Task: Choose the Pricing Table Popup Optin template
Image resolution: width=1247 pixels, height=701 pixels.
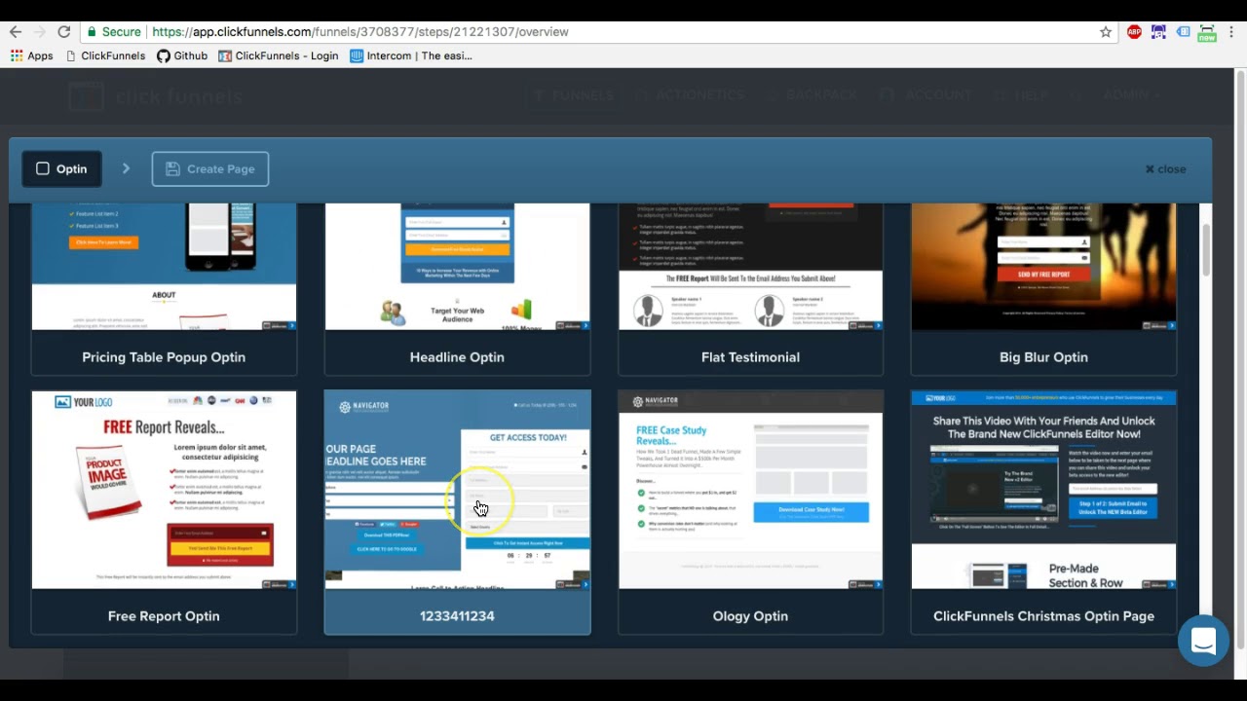Action: pos(164,290)
